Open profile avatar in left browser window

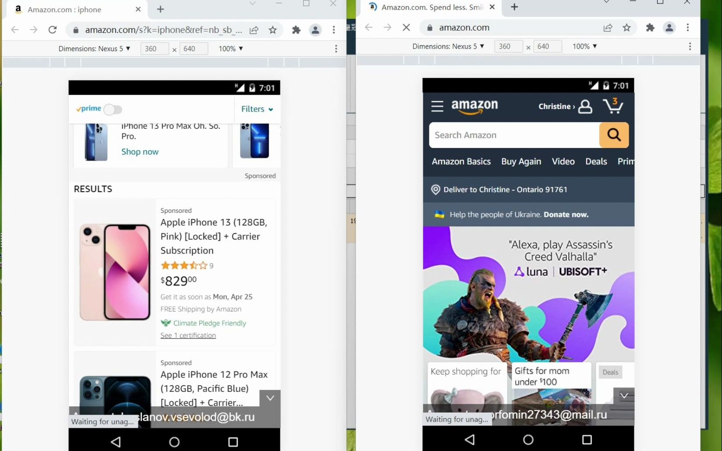315,30
